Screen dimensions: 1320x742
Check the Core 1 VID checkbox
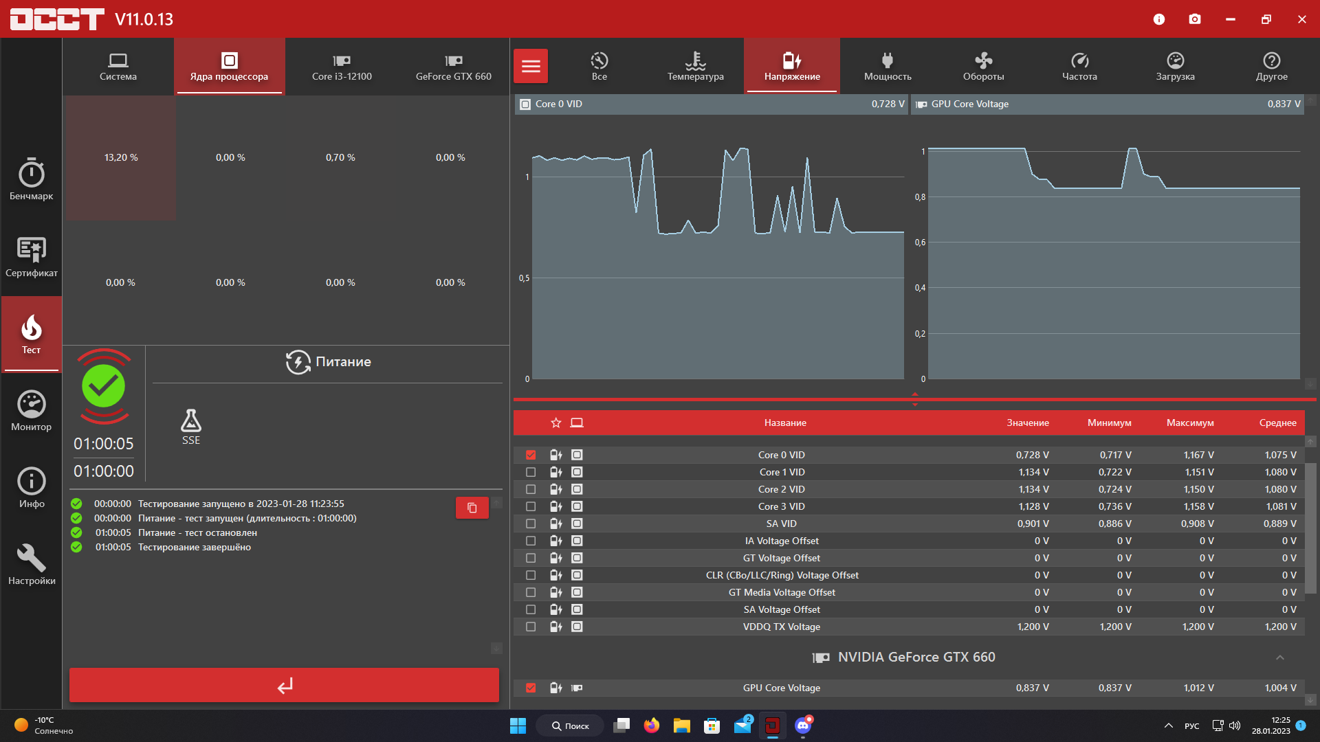tap(531, 472)
